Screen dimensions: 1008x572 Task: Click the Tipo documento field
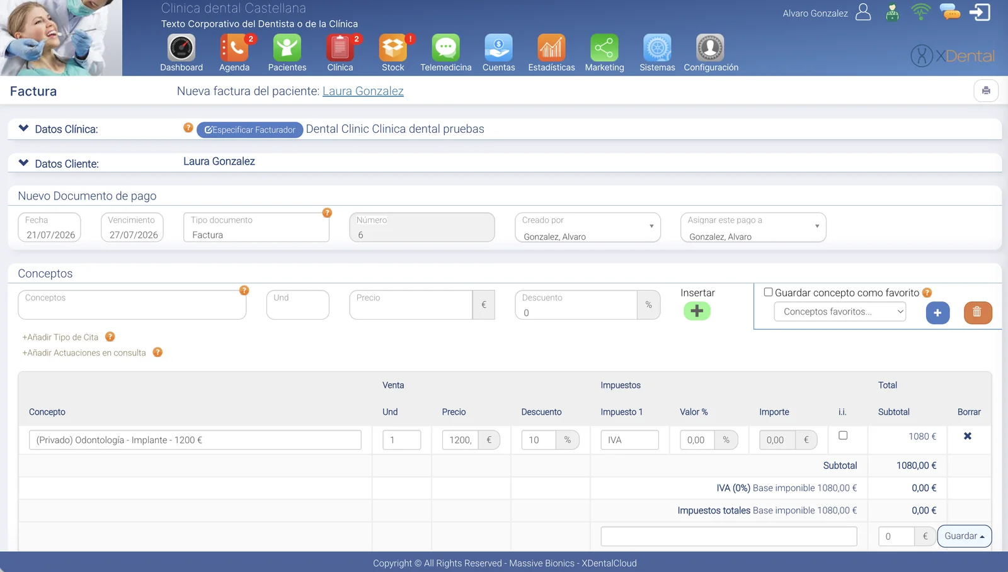pyautogui.click(x=256, y=227)
